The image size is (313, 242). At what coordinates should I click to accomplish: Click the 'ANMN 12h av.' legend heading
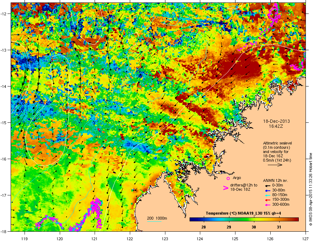tap(275, 181)
